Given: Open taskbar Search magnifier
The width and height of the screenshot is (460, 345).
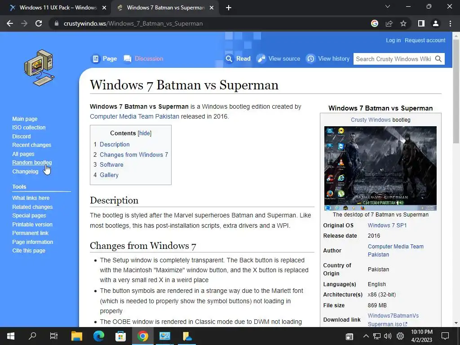Looking at the screenshot, I should point(32,336).
